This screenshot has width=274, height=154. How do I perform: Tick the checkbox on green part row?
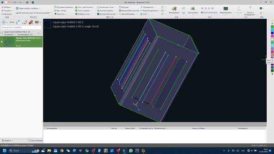click(2, 42)
